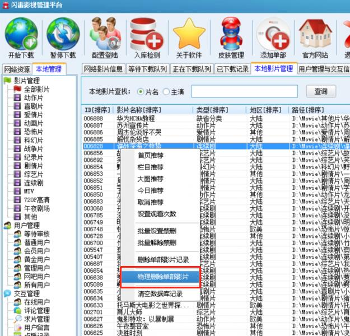Select the 片名 radio button
The image size is (350, 336).
coord(141,92)
